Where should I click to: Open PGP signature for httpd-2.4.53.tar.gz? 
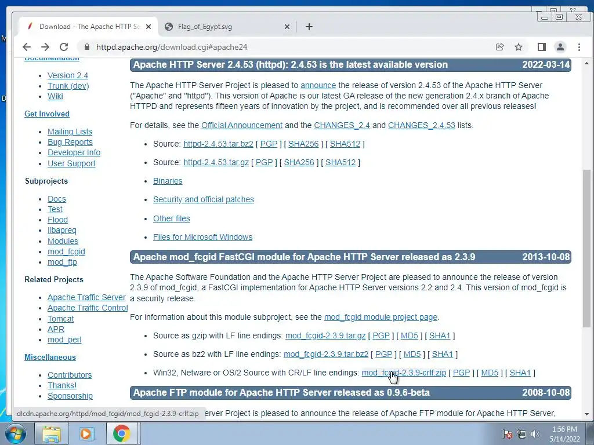(264, 162)
